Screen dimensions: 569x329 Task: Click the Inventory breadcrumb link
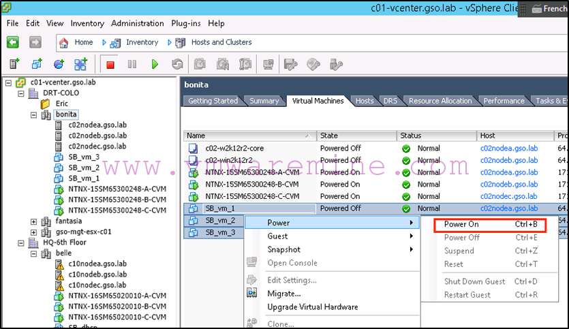[x=142, y=42]
